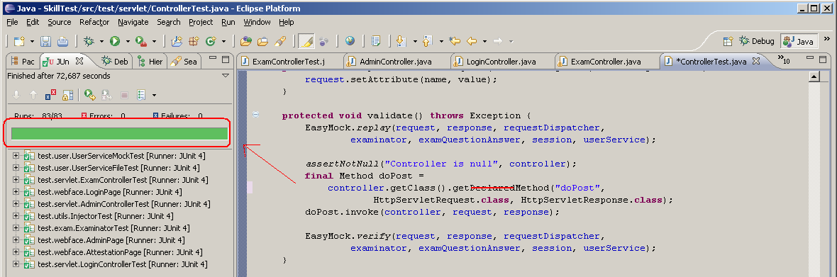The height and width of the screenshot is (277, 837).
Task: Open the LoginController.java editor tab
Action: (501, 61)
